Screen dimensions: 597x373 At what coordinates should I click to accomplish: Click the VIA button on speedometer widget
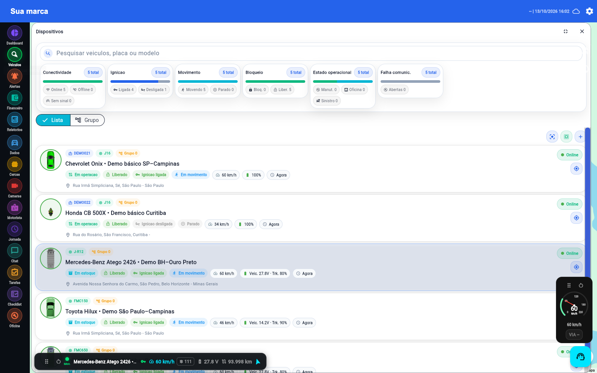574,335
